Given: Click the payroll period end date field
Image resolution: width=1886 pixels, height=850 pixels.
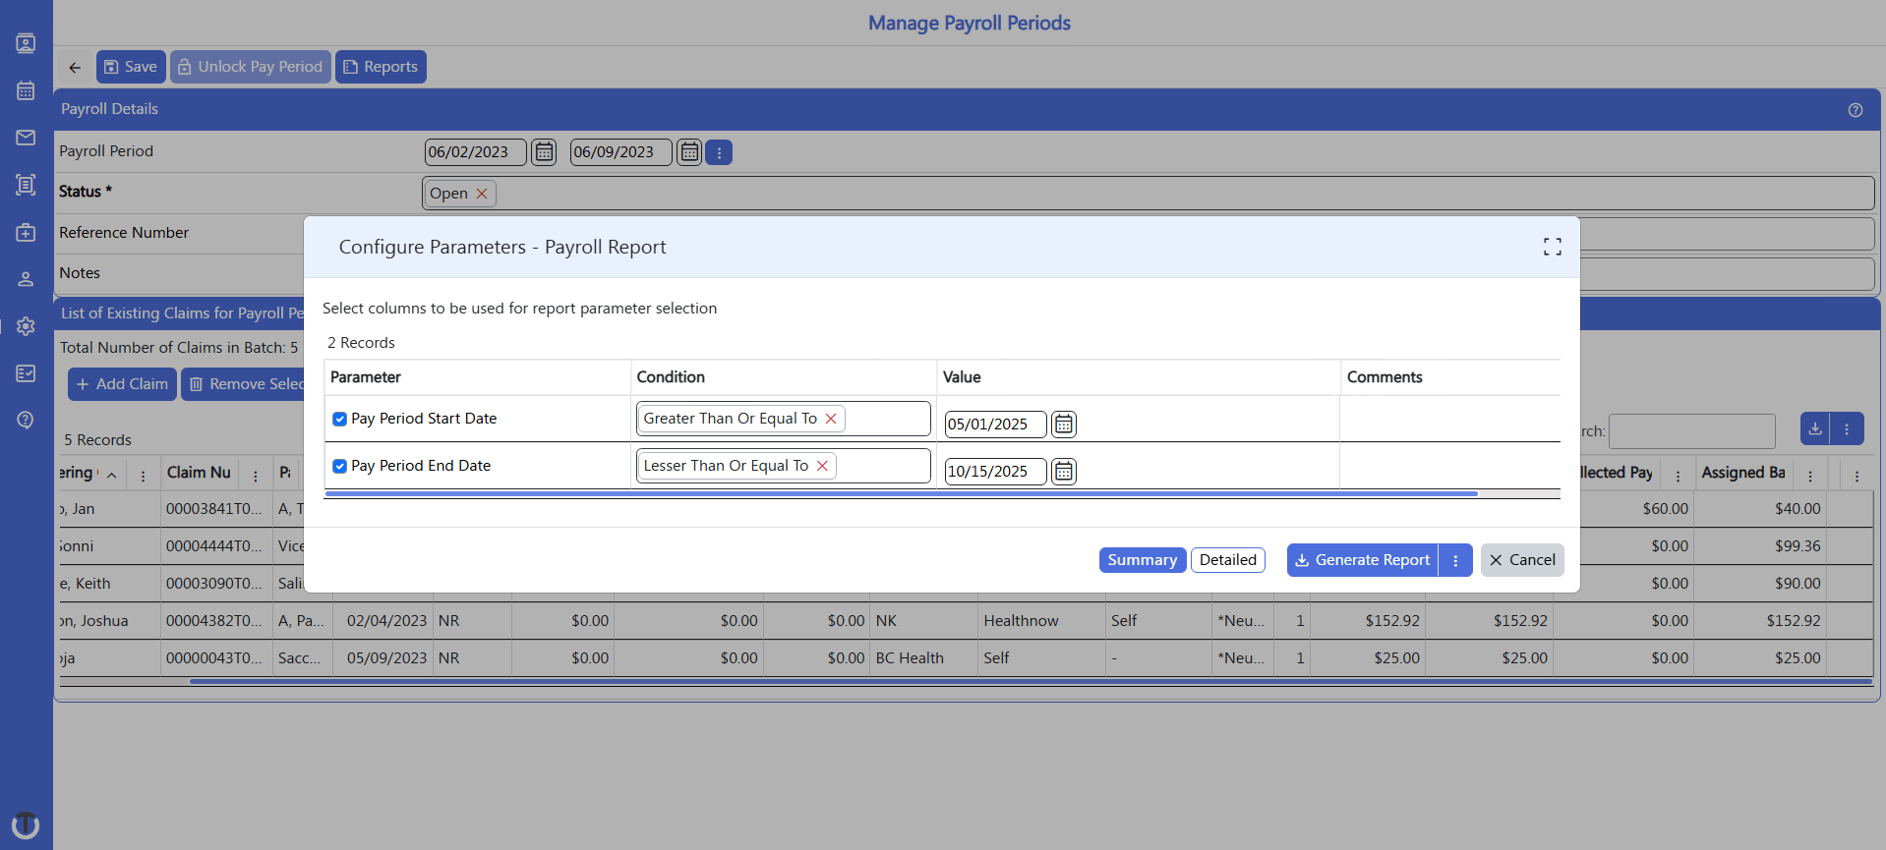Looking at the screenshot, I should coord(621,152).
